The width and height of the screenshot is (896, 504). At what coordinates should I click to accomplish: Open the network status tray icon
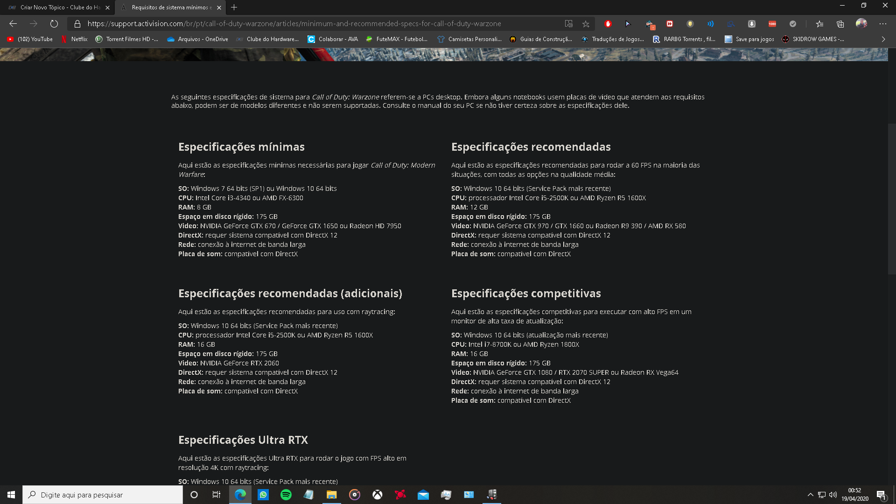point(822,495)
